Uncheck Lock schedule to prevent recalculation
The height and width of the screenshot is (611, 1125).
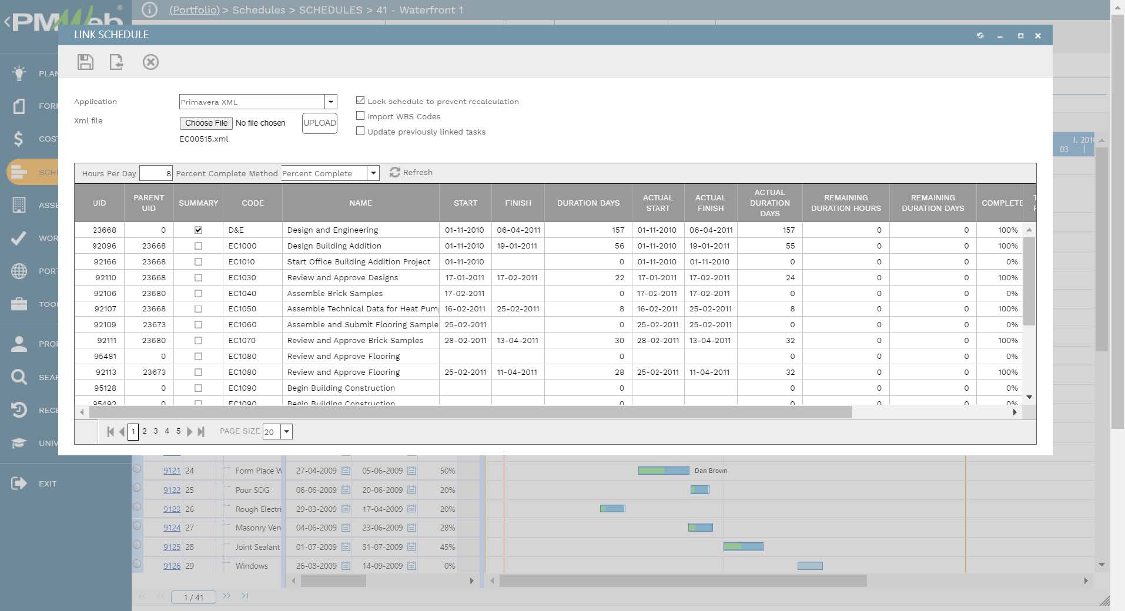[360, 101]
